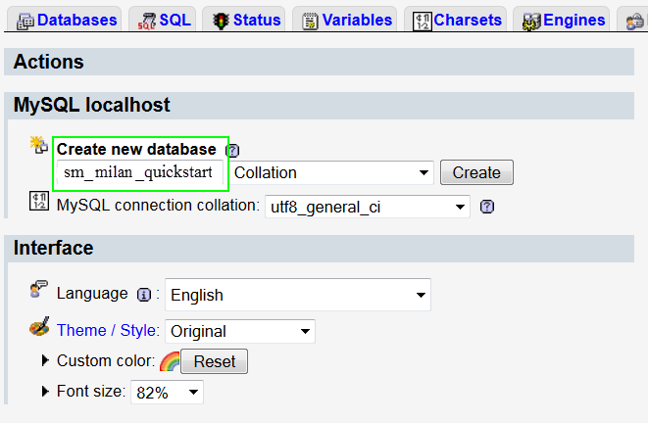Click the Language speech bubble icon

pyautogui.click(x=39, y=289)
